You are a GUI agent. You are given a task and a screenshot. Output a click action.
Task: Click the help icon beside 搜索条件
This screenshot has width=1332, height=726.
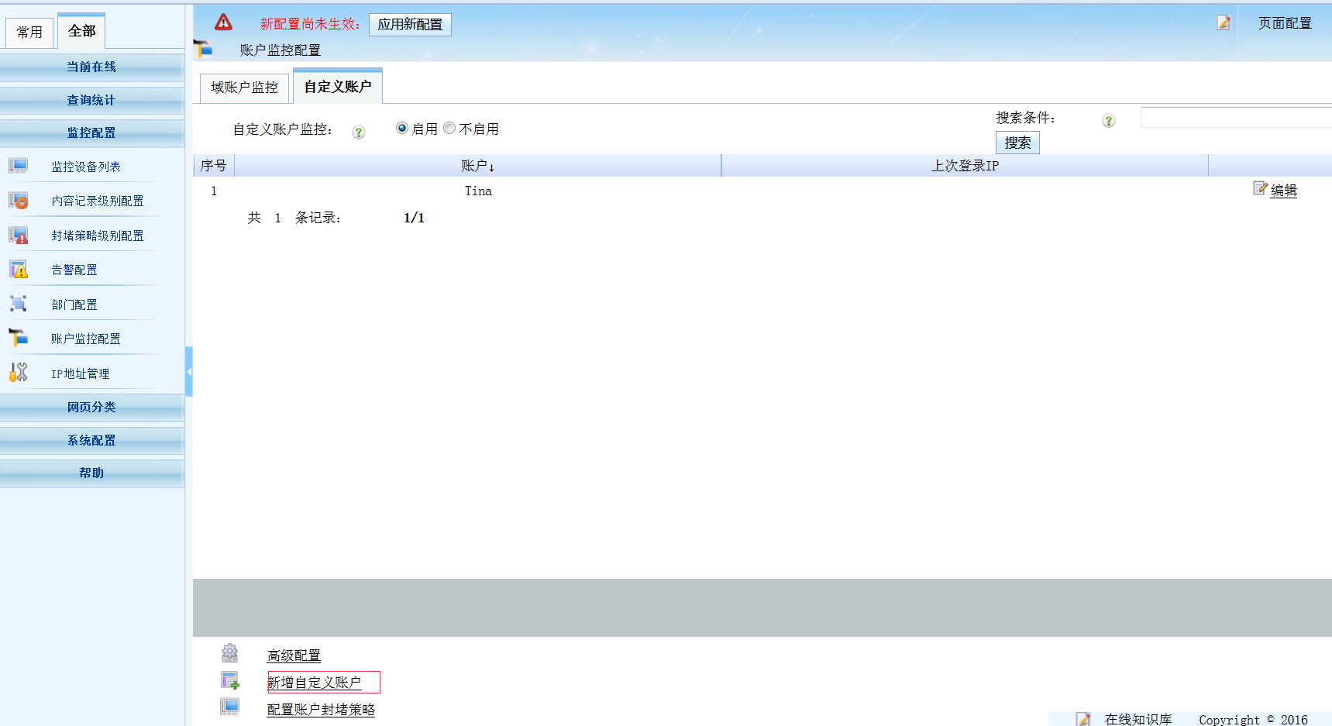coord(1108,120)
